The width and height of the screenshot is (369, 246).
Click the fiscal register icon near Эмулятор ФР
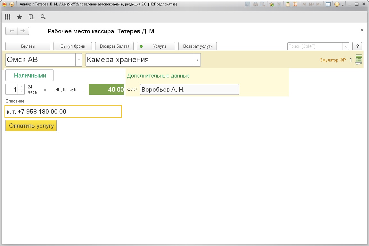coord(359,60)
